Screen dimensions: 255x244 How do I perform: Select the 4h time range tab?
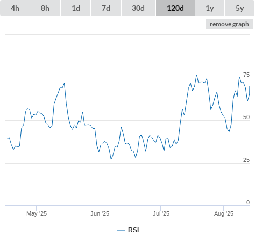tap(15, 8)
